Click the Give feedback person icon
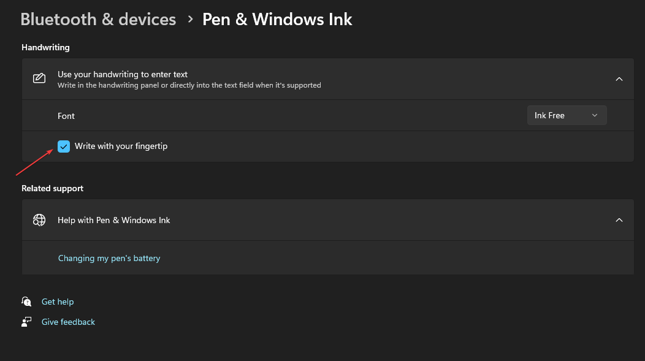This screenshot has height=361, width=645. (x=26, y=321)
